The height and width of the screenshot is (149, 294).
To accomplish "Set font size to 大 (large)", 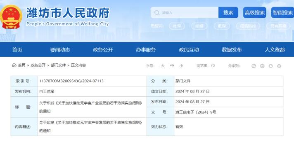I will click(163, 65).
